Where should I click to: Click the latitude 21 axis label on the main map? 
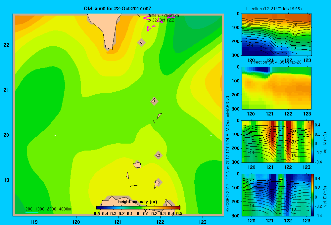click(x=6, y=90)
